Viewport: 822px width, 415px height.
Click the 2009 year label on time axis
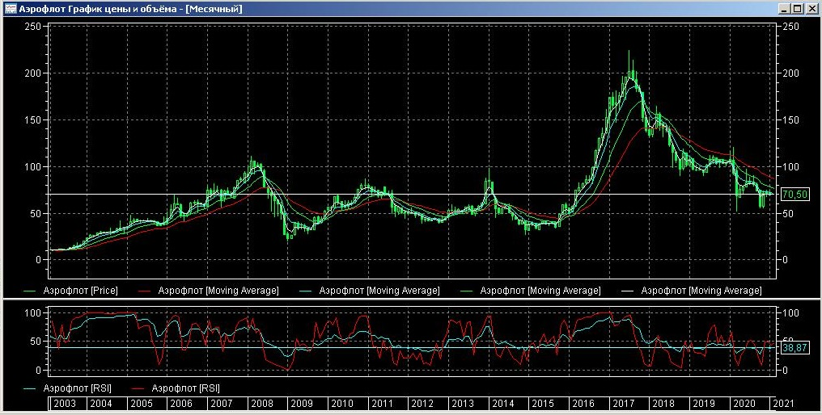pyautogui.click(x=302, y=404)
